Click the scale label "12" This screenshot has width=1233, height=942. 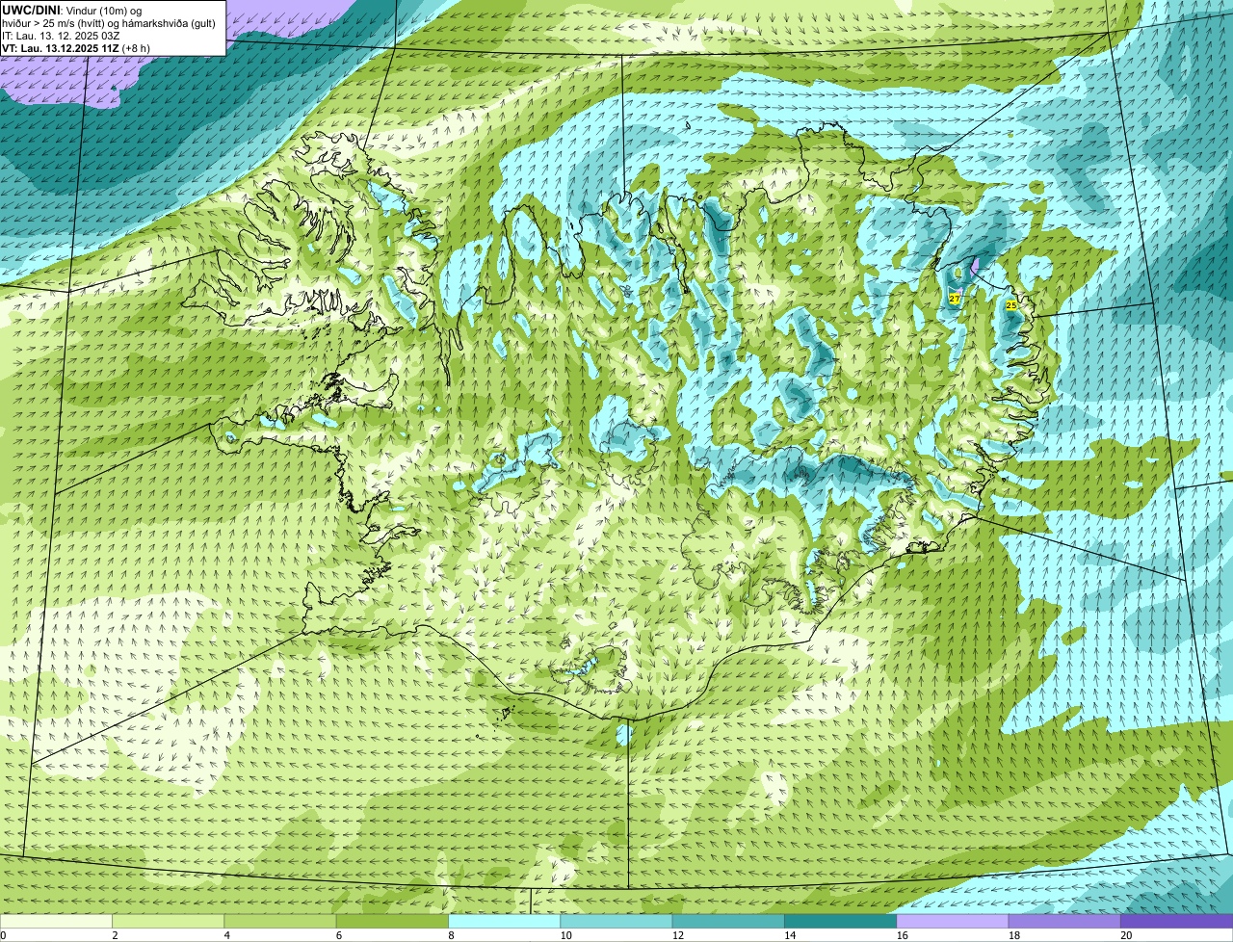[678, 935]
